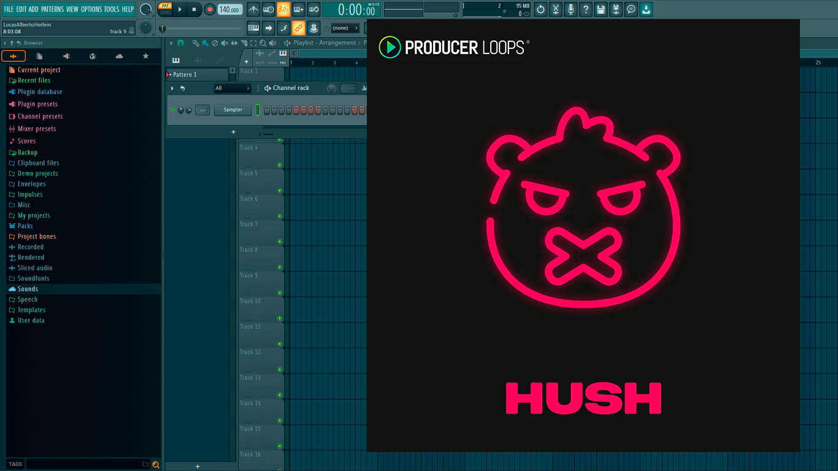Select the playlist Paint brush tool
Viewport: 838px width, 471px height.
point(205,43)
